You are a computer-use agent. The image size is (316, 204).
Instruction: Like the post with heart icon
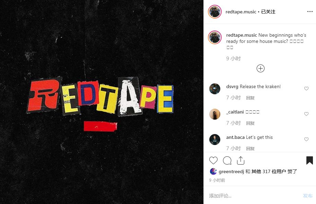[x=213, y=160]
